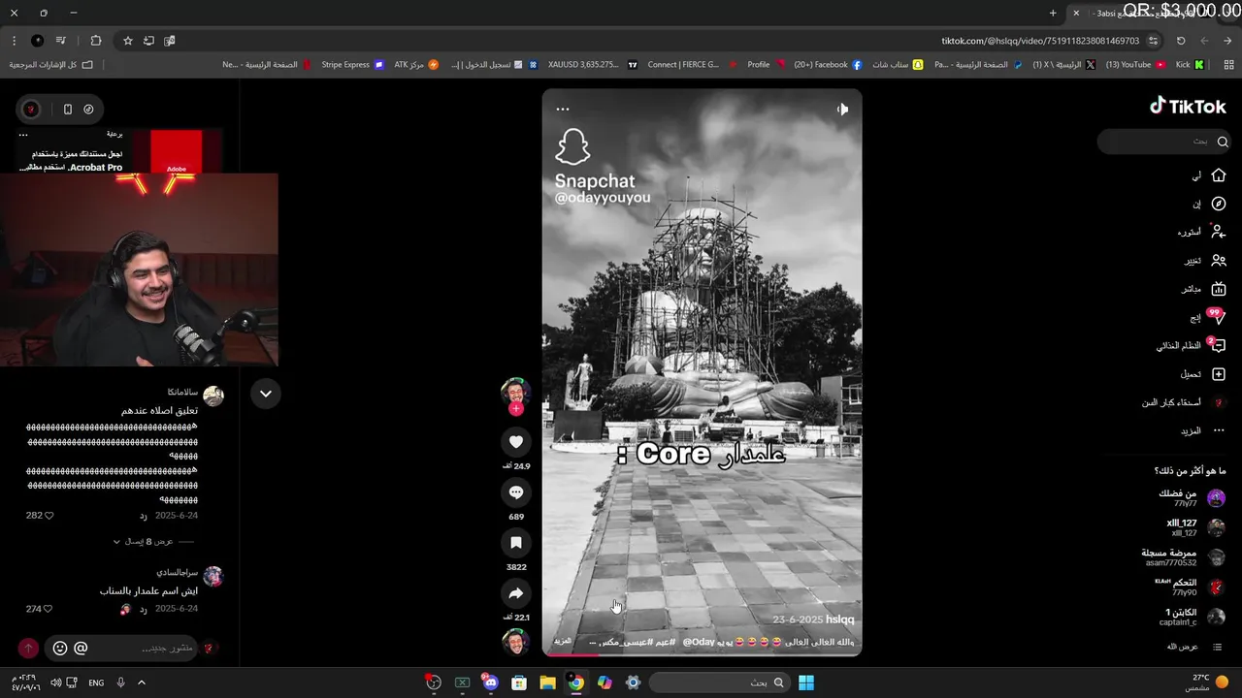Open the Friends icon in the TikTok sidebar
The image size is (1242, 698).
coord(1219,261)
